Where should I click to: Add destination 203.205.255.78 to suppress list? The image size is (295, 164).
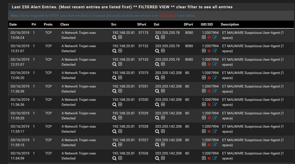163,37
